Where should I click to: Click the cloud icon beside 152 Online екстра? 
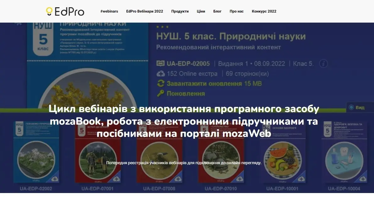(160, 74)
